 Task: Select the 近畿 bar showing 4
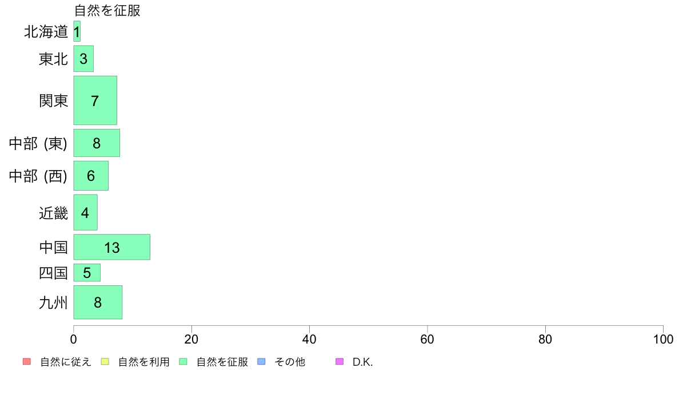85,212
